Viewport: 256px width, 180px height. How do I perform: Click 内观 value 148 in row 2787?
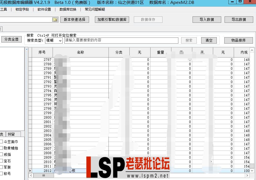tap(247, 60)
